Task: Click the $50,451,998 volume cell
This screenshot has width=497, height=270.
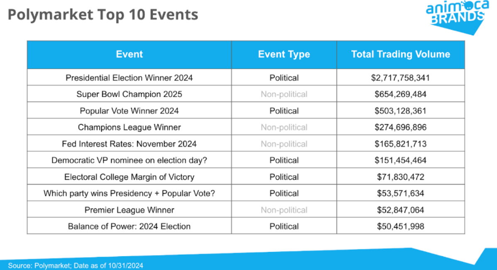Action: [x=400, y=227]
